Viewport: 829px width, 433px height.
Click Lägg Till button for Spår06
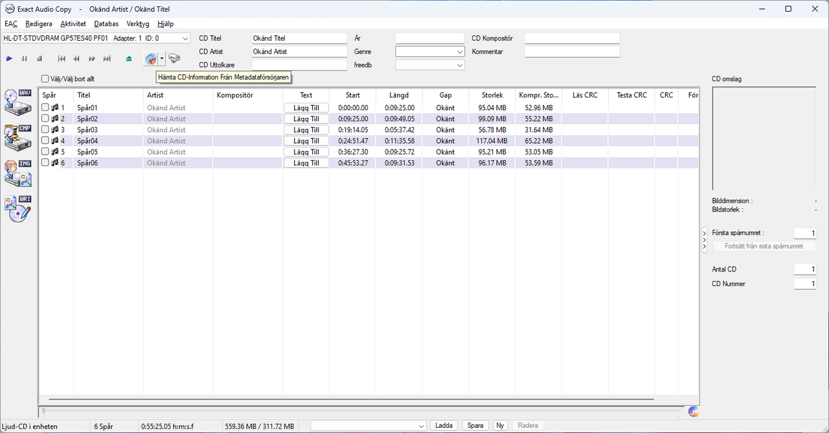pyautogui.click(x=306, y=163)
